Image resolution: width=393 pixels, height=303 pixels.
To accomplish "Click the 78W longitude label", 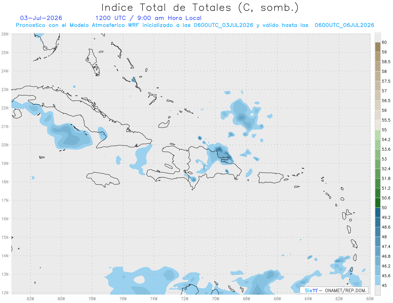I will (x=92, y=298).
